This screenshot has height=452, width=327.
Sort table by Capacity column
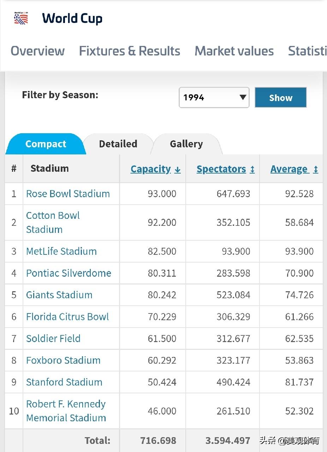tap(156, 169)
